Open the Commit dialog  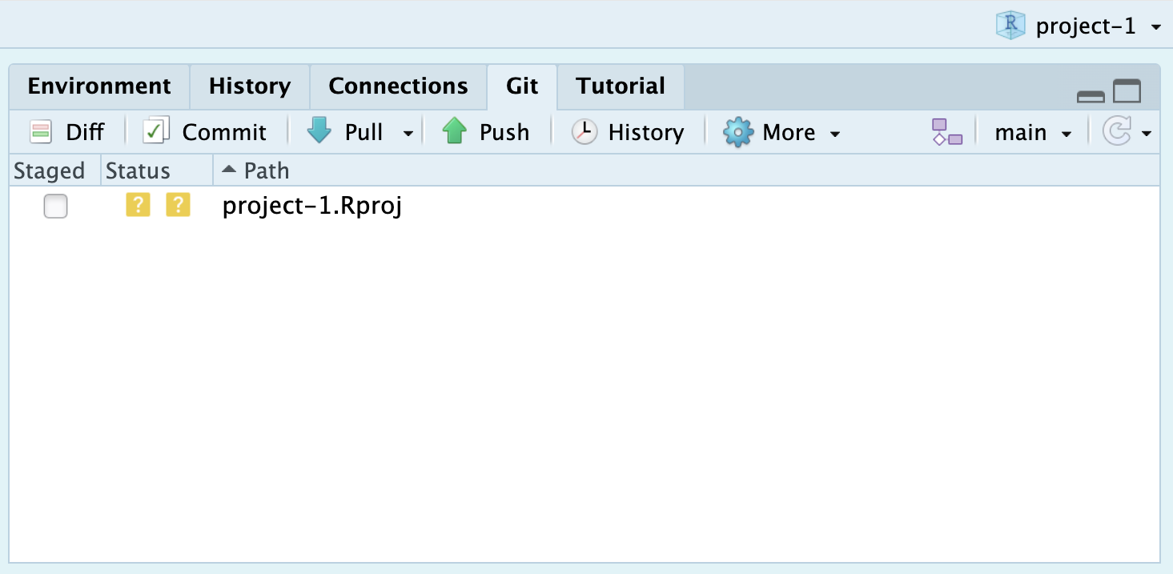157,132
